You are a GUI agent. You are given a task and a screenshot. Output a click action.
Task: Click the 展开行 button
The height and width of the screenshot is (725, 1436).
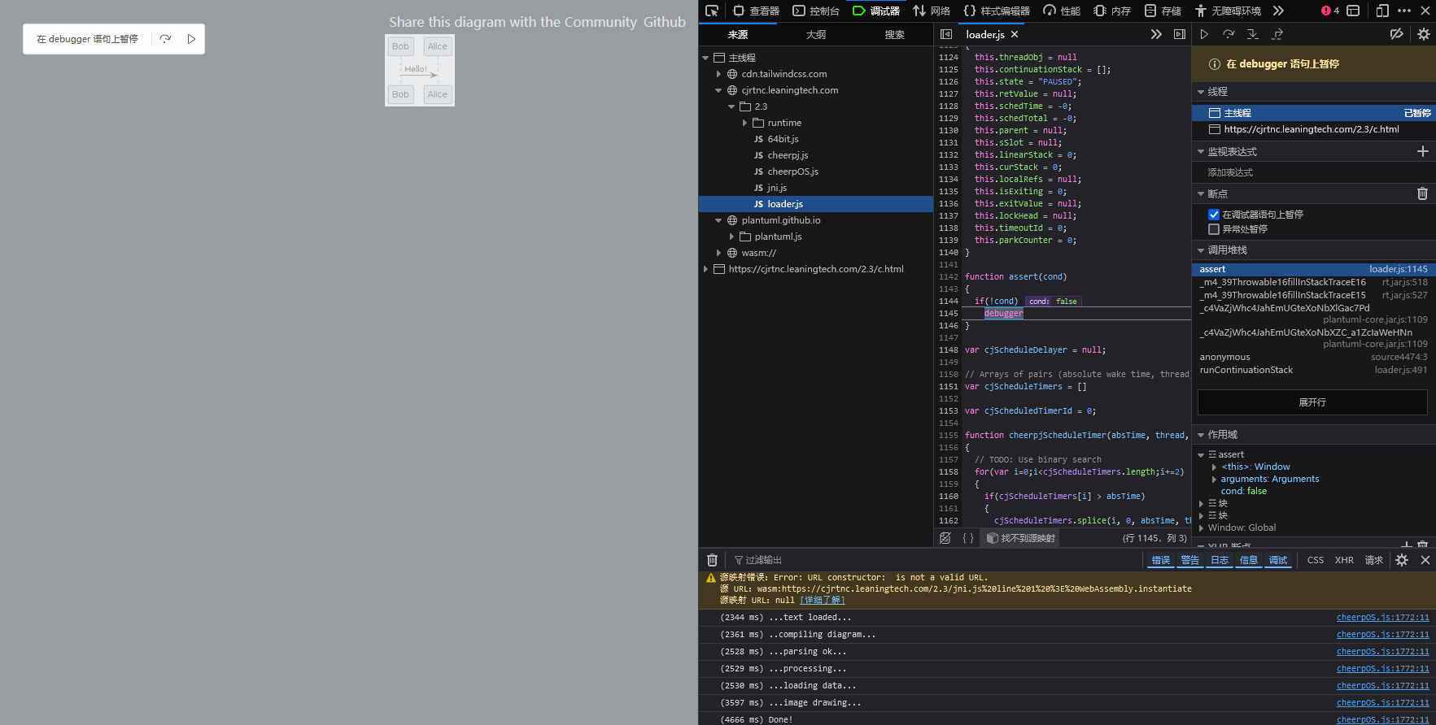pyautogui.click(x=1312, y=402)
